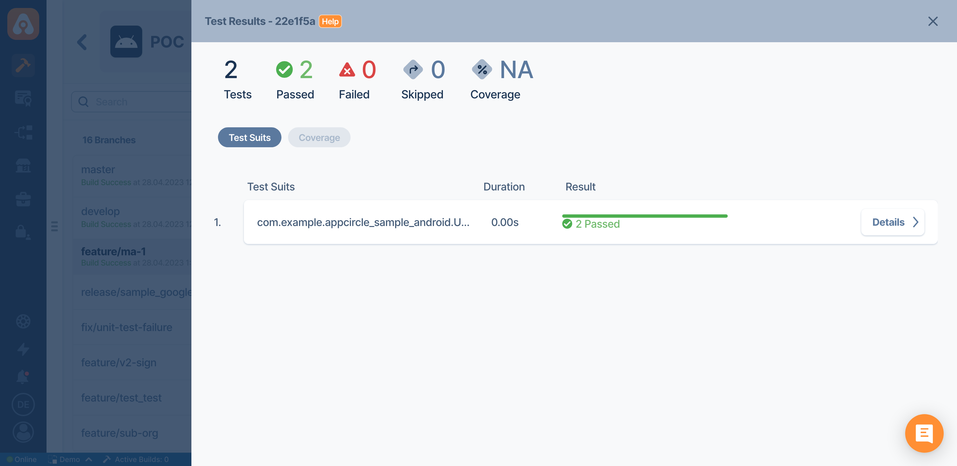Image resolution: width=957 pixels, height=466 pixels.
Task: Select the develop branch
Action: [x=133, y=217]
